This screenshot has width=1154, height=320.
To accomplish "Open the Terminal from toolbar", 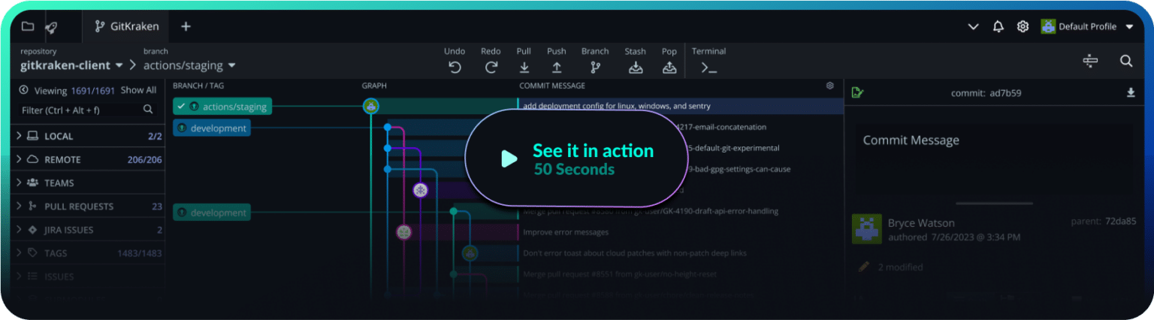I will (708, 61).
